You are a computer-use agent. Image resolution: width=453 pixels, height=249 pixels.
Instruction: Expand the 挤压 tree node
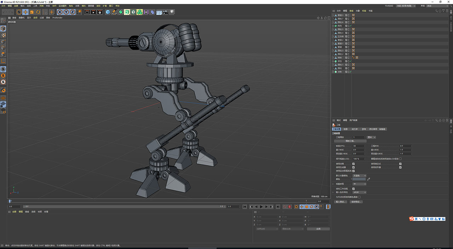(333, 61)
